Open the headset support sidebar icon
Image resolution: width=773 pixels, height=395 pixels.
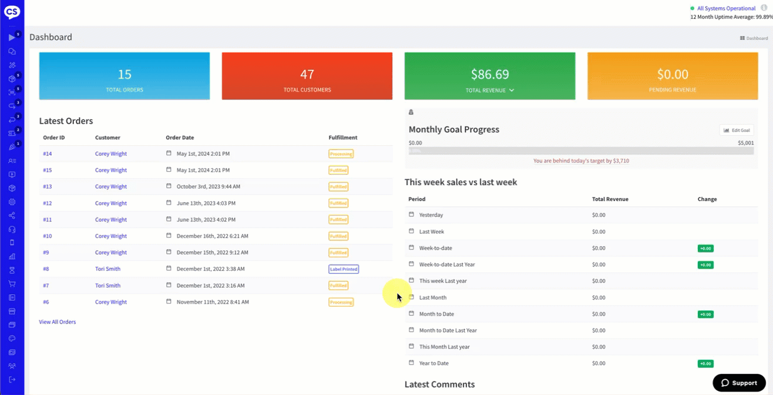point(12,229)
